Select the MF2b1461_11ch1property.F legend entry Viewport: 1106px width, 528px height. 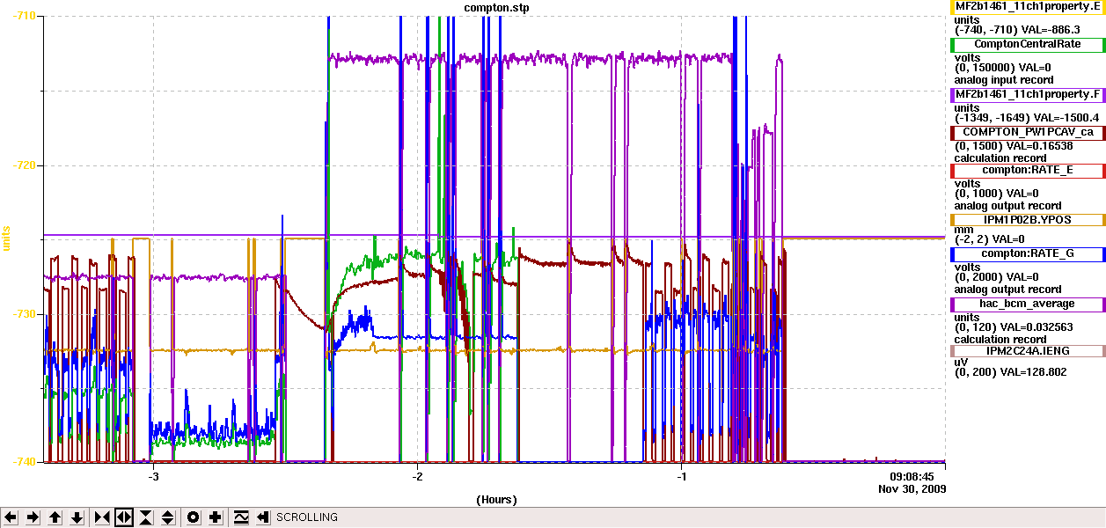[1028, 94]
